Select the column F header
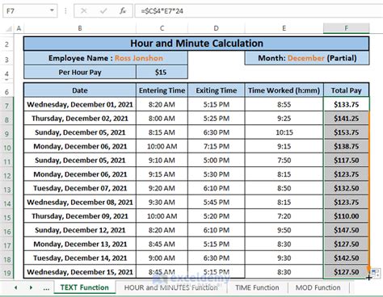Image resolution: width=383 pixels, height=297 pixels. click(x=347, y=28)
